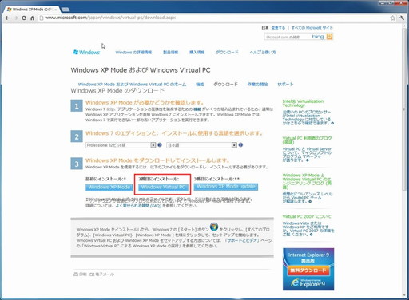Download with the Windows XP Mode button

[x=109, y=187]
